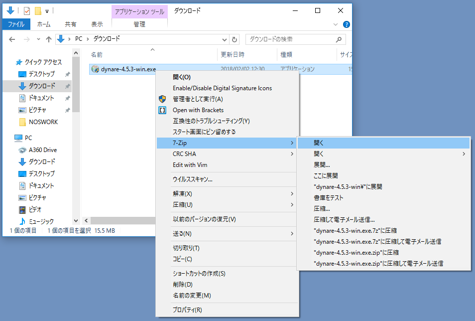This screenshot has width=475, height=321.
Task: Click the blue download arrow in title bar
Action: pyautogui.click(x=10, y=10)
